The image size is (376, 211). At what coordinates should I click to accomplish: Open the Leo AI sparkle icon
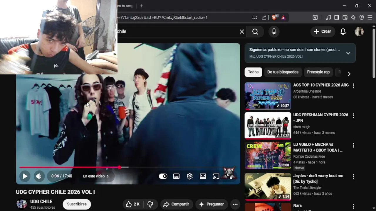pos(353,18)
